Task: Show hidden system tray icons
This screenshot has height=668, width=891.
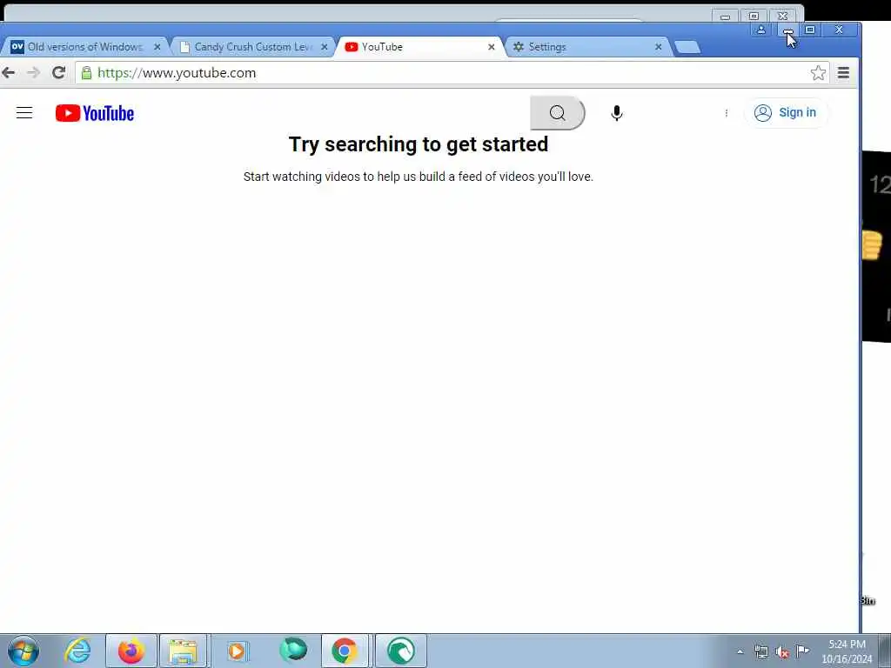Action: point(740,651)
